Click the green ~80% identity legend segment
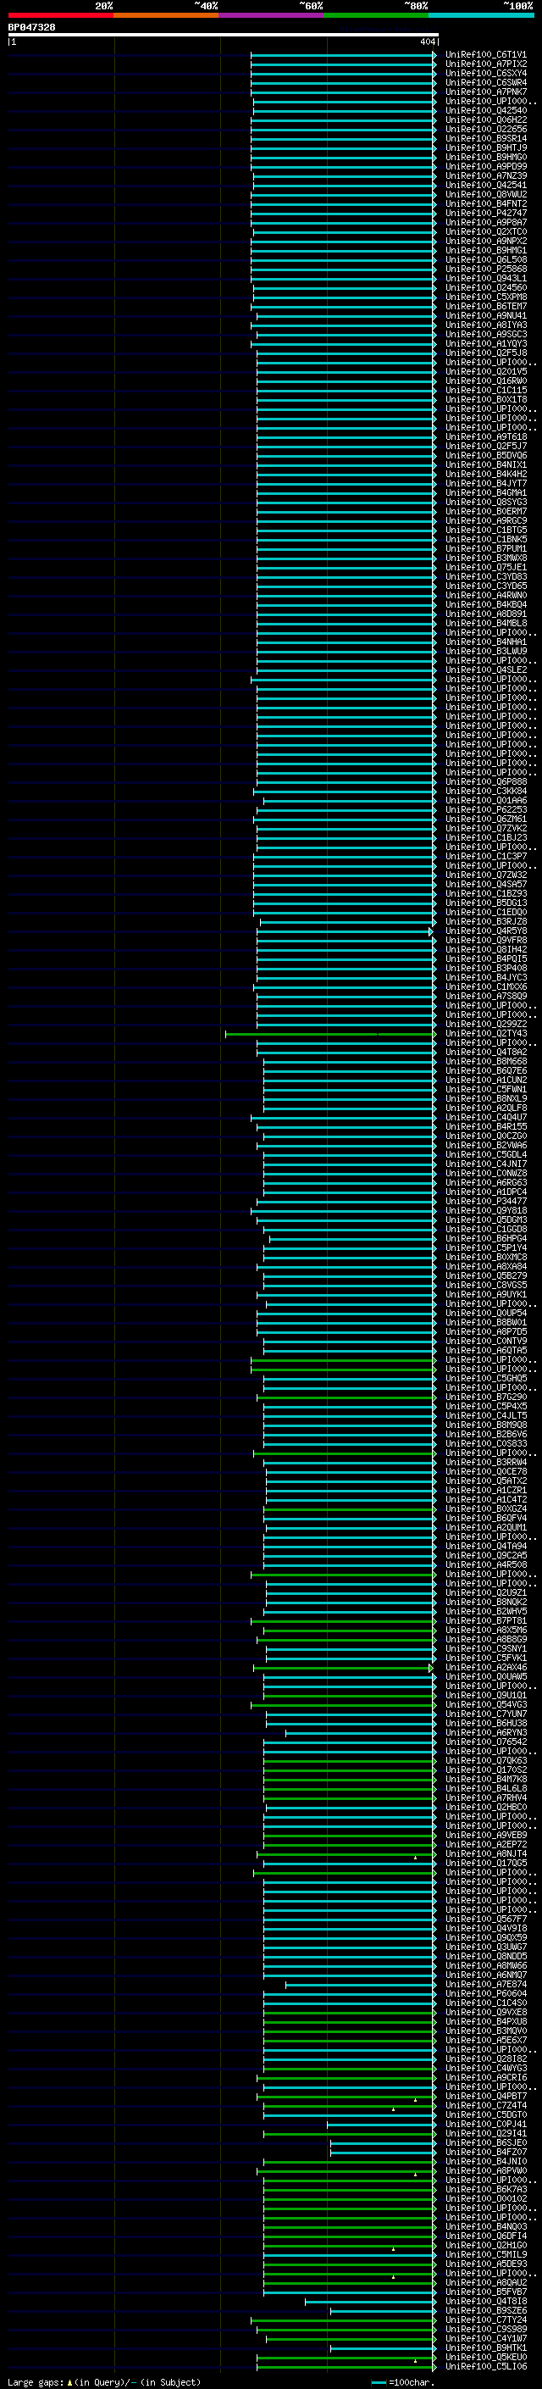 pyautogui.click(x=376, y=15)
